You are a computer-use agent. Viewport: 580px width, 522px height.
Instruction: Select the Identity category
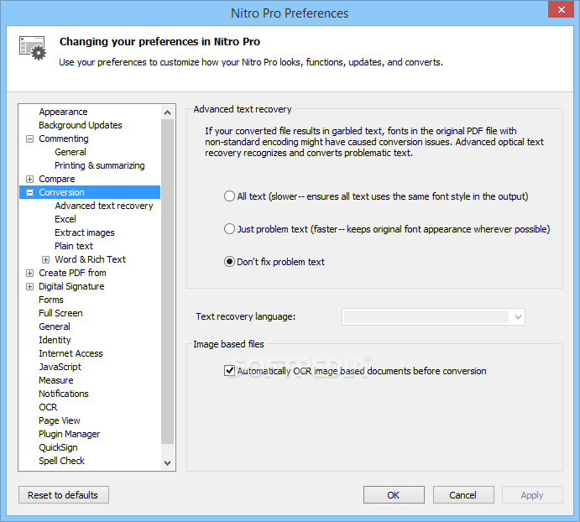click(55, 340)
